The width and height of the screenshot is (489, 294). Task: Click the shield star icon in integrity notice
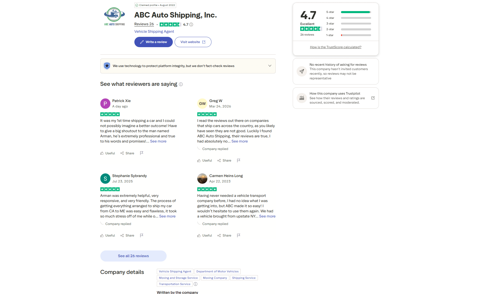click(107, 66)
